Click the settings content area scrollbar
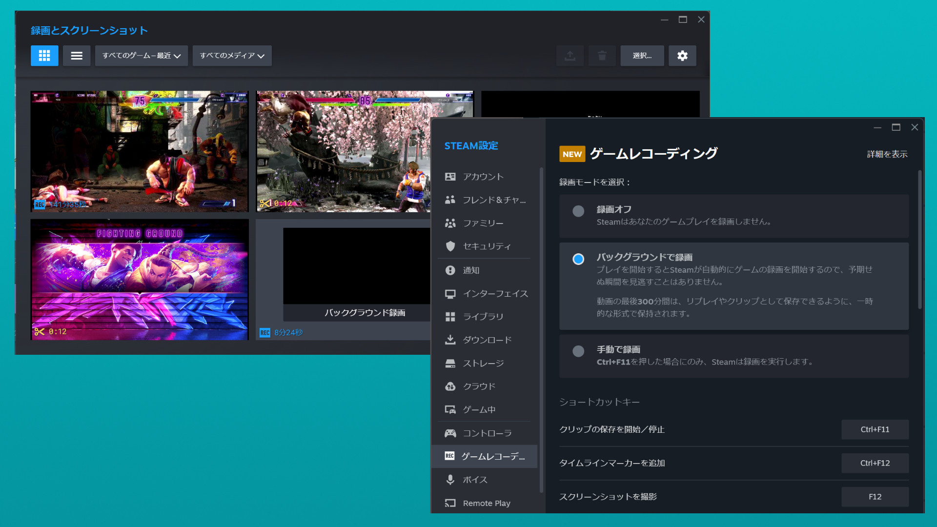 (920, 239)
